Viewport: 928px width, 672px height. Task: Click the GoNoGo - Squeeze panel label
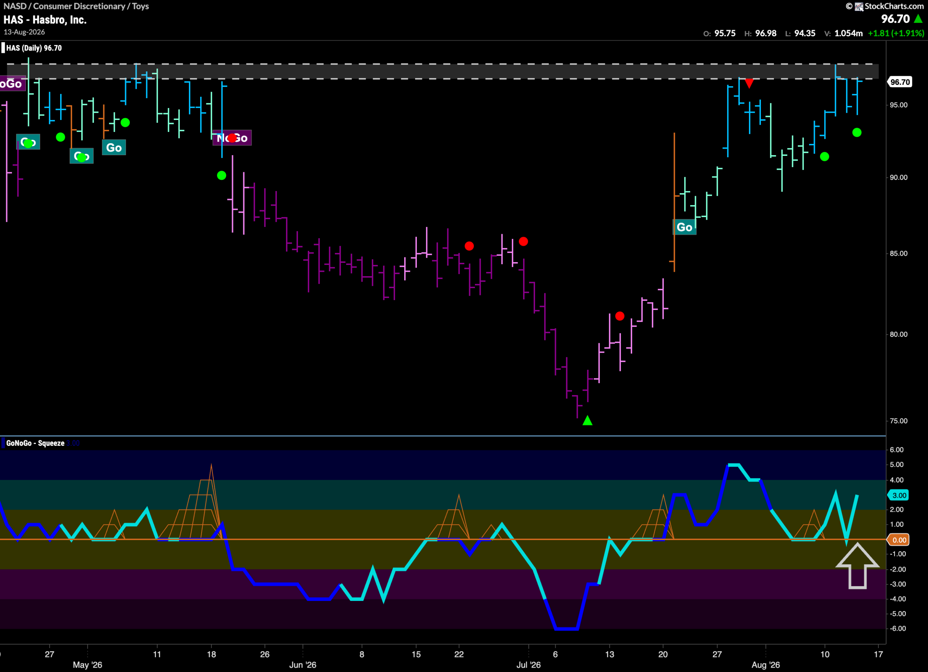[x=35, y=443]
